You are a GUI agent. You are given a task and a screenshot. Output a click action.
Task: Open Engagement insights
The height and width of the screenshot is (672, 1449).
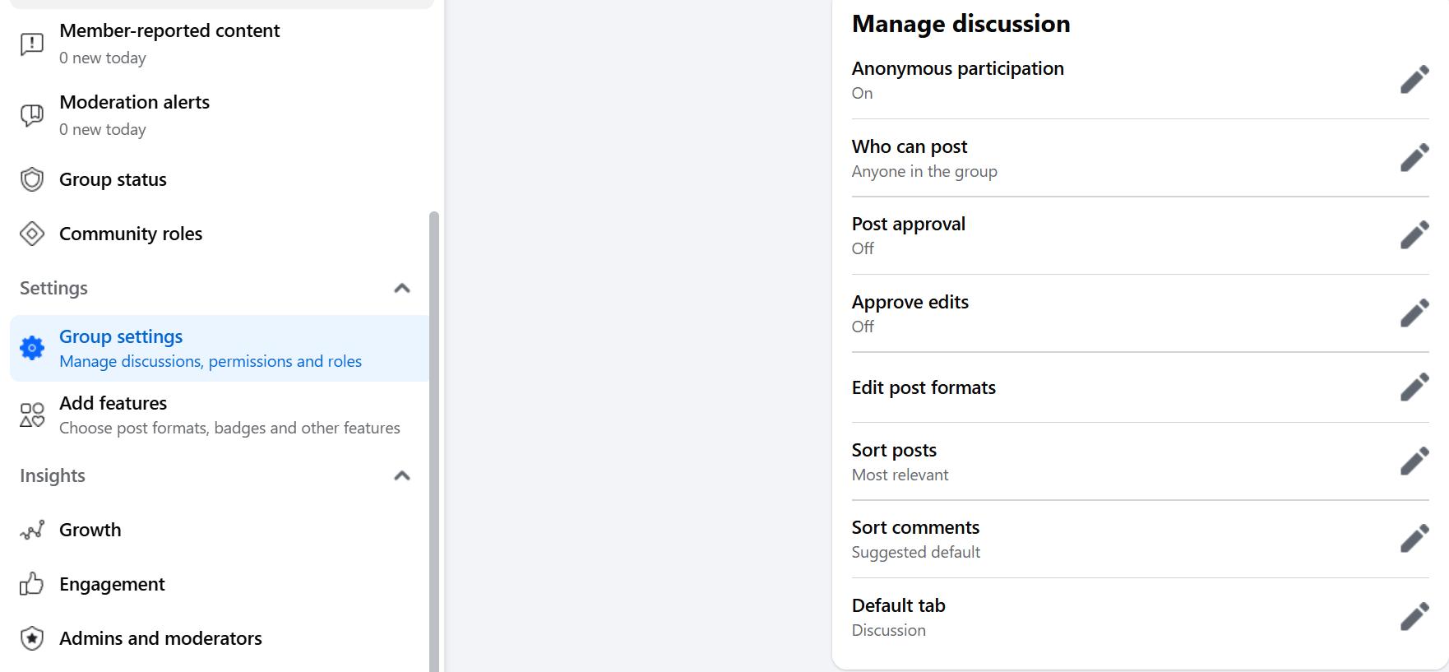(112, 584)
